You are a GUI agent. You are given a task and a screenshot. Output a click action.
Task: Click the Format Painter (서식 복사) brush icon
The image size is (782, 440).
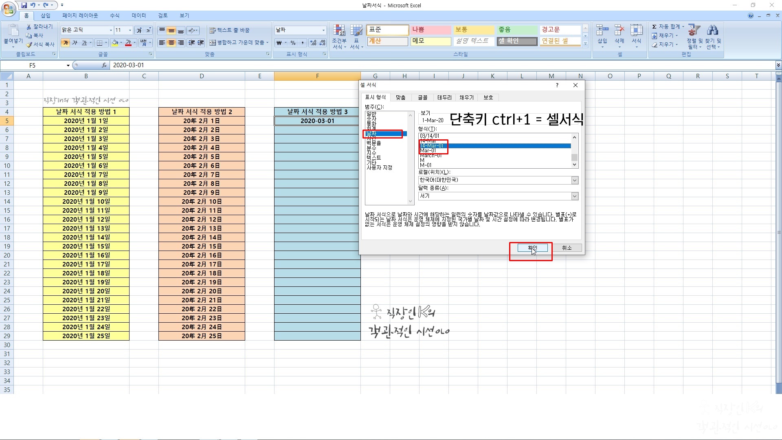[29, 44]
